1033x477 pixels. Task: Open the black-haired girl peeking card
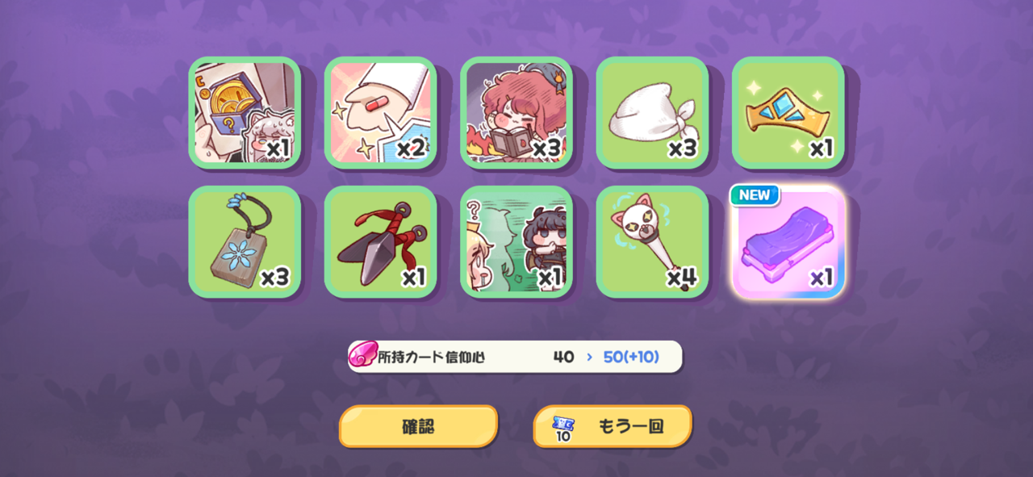[516, 242]
